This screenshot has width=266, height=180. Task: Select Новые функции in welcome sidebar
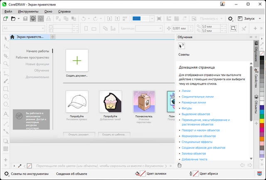(37, 64)
